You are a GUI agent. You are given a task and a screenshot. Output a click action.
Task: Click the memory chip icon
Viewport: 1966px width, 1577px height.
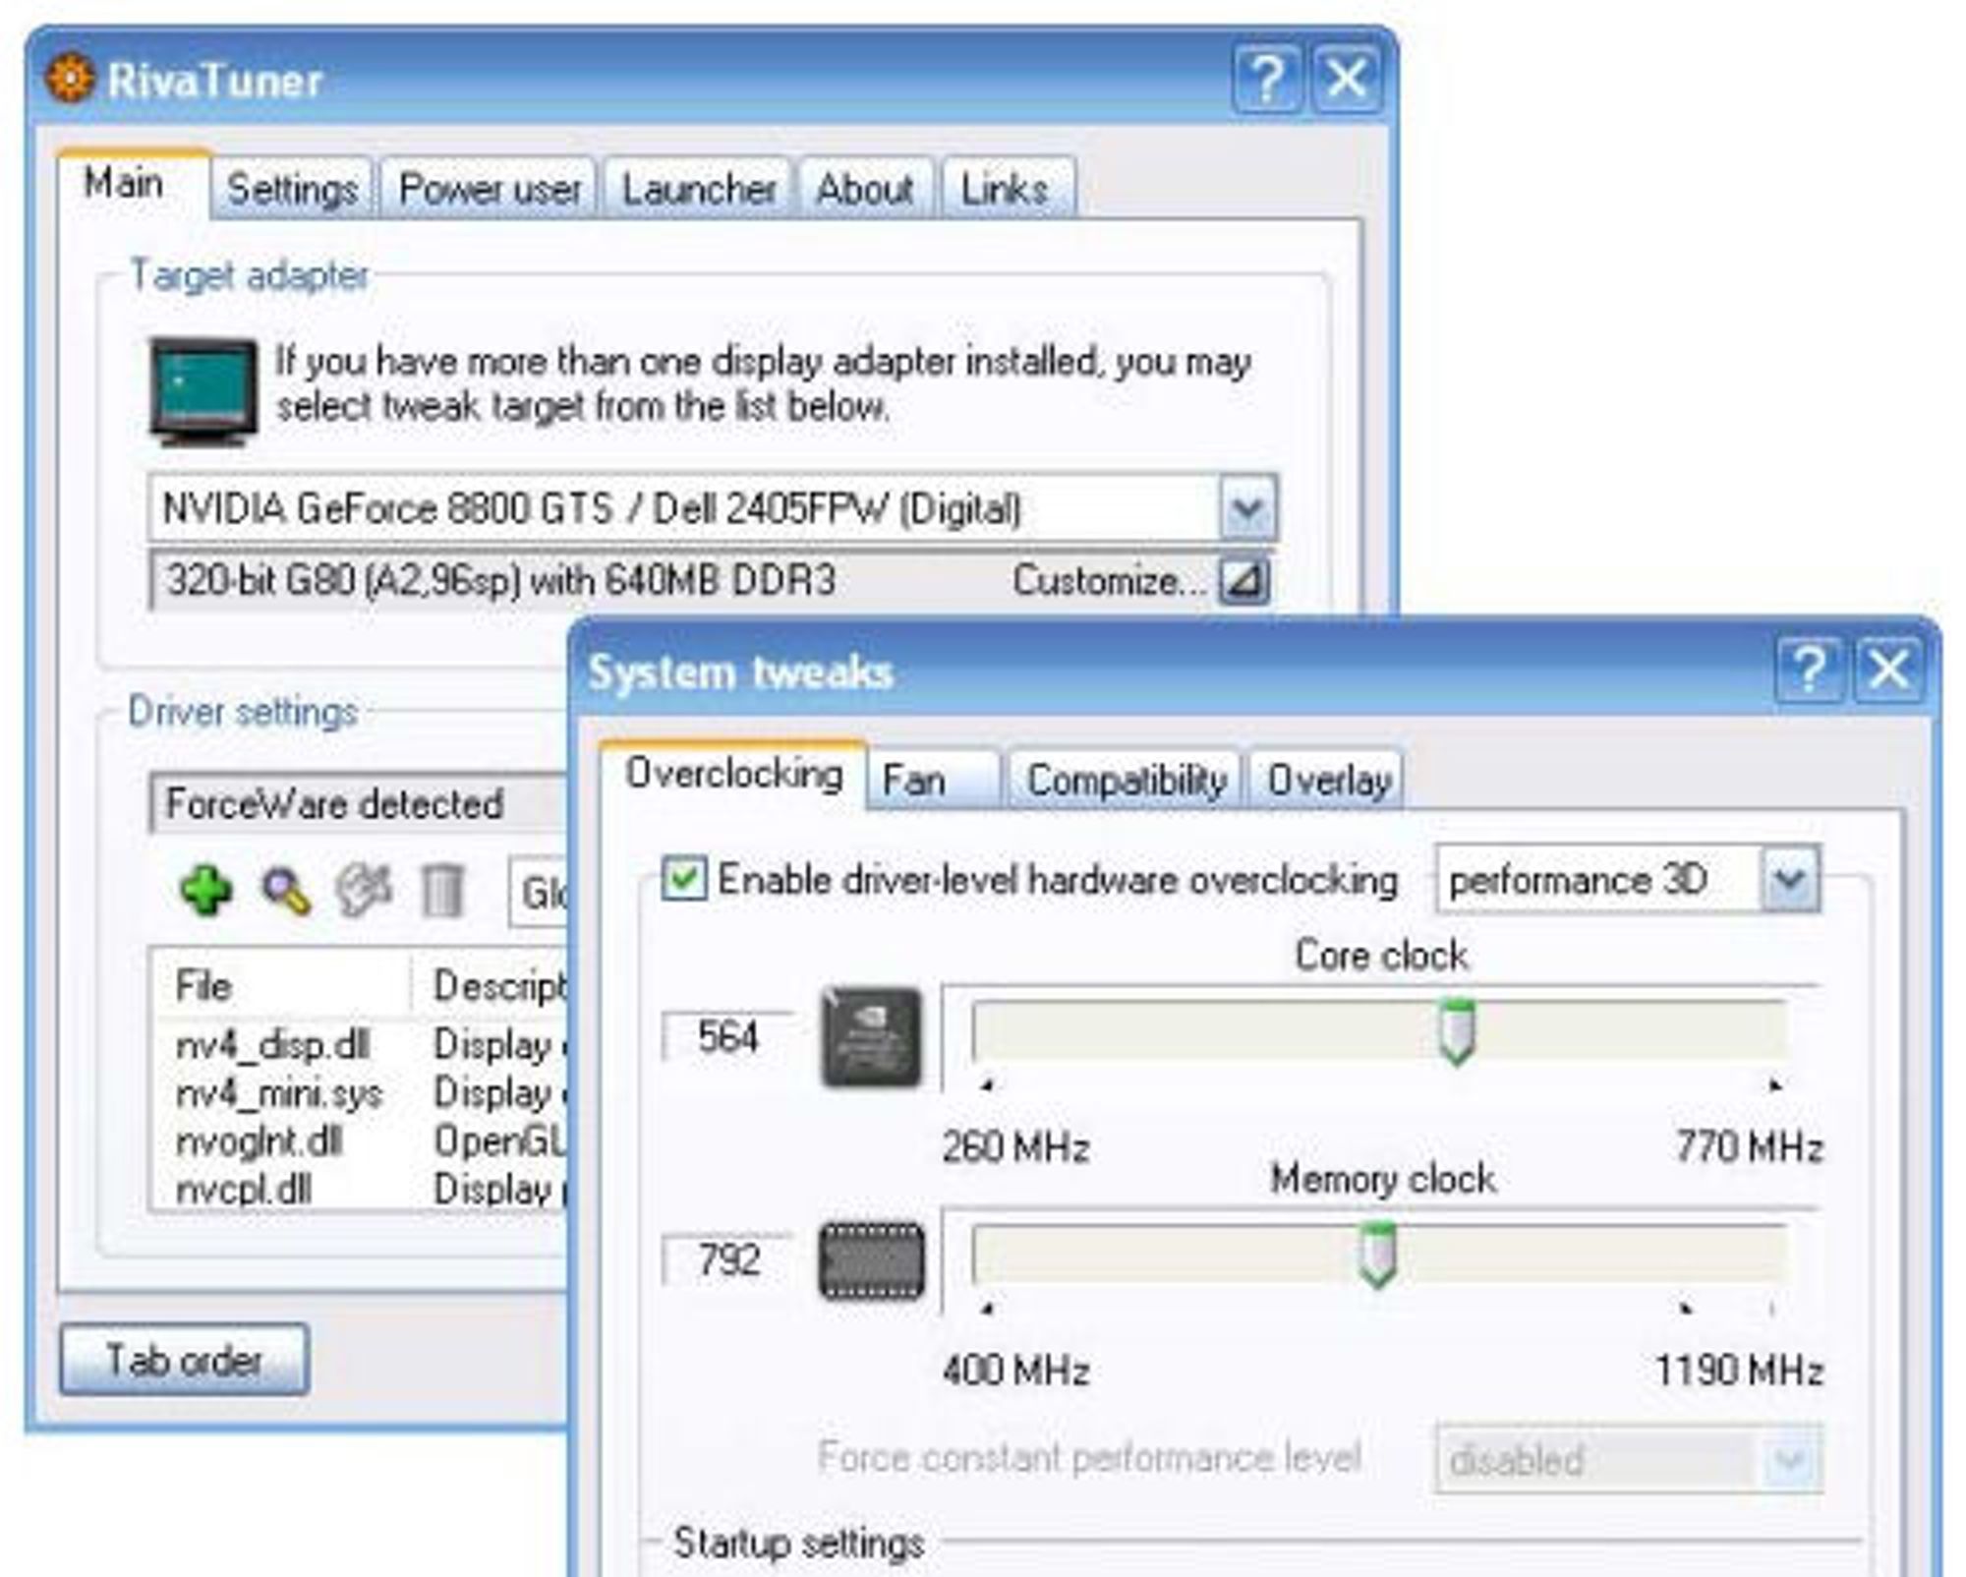871,1260
